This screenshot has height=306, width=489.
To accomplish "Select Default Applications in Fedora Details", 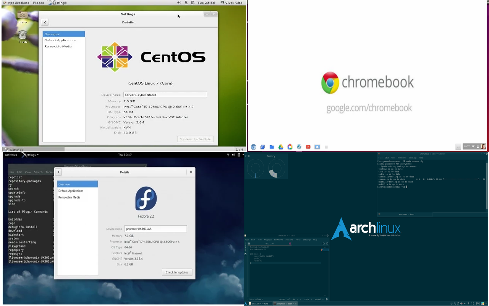I will pos(78,191).
